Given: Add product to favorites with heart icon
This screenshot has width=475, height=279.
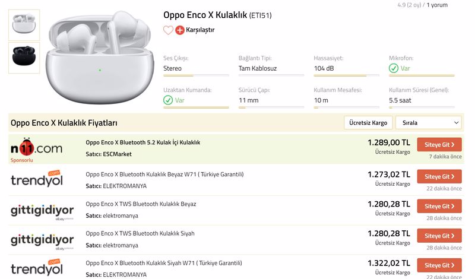Looking at the screenshot, I should tap(168, 30).
